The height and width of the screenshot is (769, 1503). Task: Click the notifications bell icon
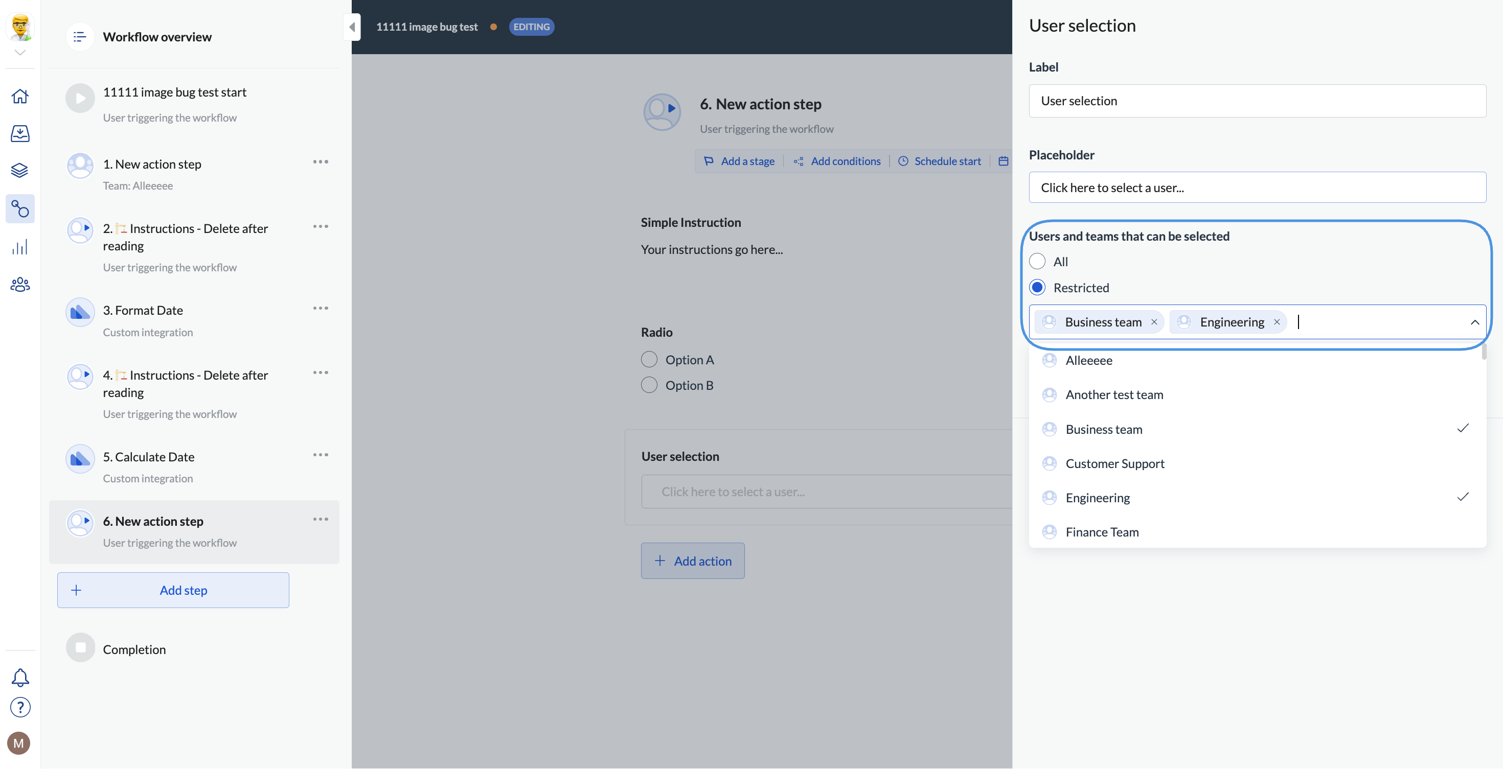click(20, 677)
